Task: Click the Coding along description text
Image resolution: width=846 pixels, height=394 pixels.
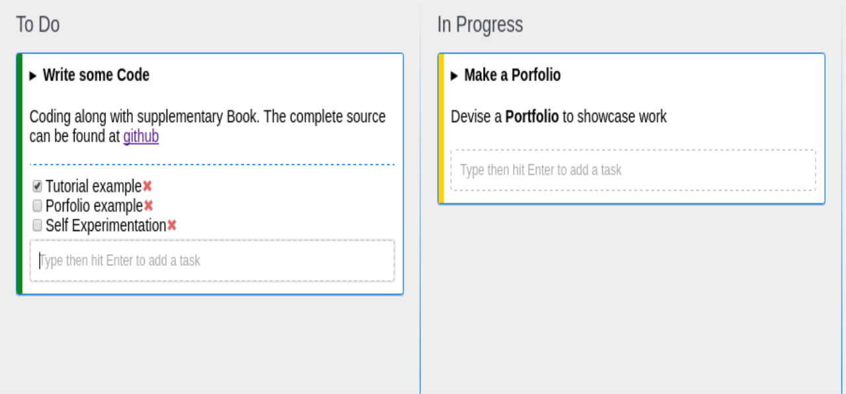Action: point(208,127)
